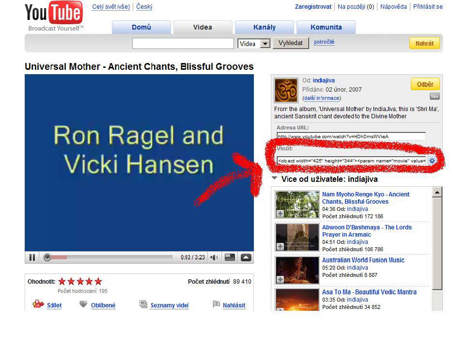The image size is (453, 353).
Task: Click the video seek progress bar
Action: (111, 257)
